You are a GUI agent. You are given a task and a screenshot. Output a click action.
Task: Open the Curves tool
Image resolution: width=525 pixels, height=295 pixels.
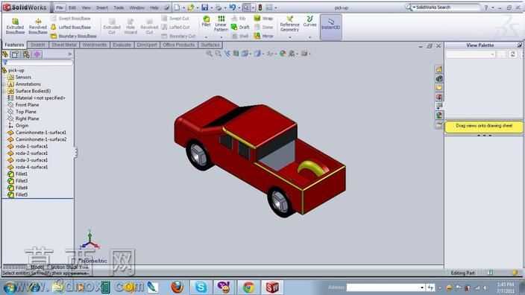pyautogui.click(x=309, y=22)
